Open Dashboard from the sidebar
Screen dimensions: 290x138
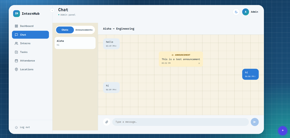point(30,26)
